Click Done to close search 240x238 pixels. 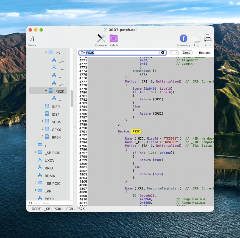186,53
